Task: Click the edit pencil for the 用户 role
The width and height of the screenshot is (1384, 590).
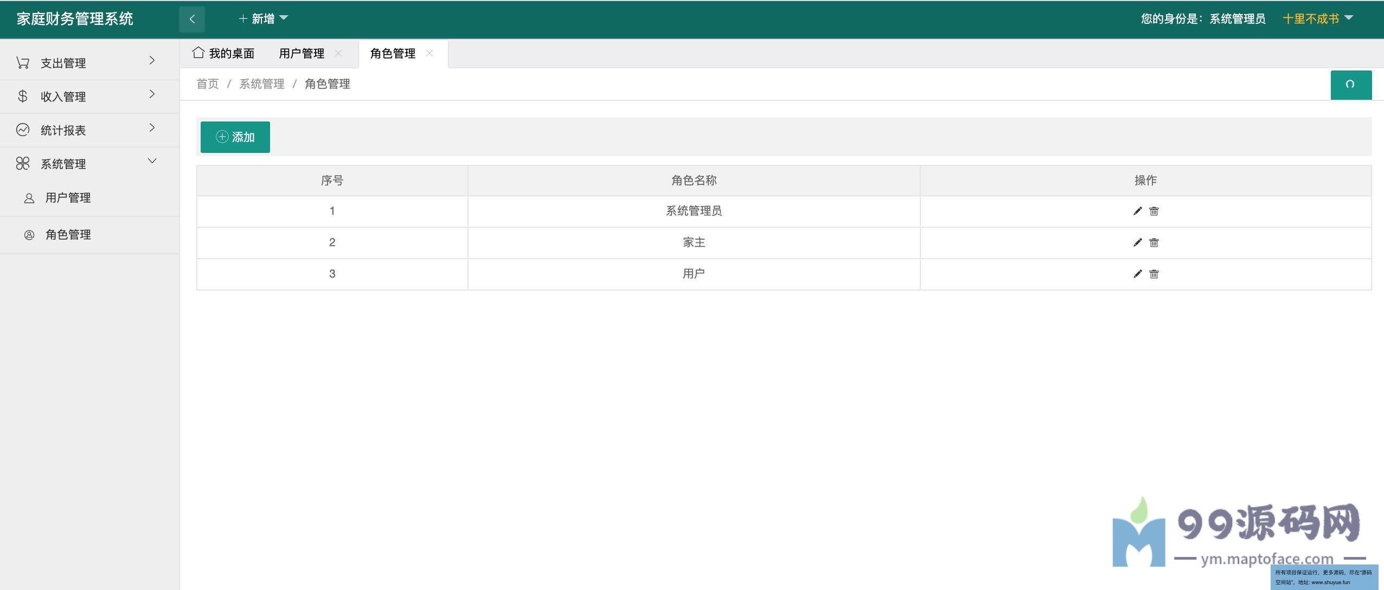Action: 1137,274
